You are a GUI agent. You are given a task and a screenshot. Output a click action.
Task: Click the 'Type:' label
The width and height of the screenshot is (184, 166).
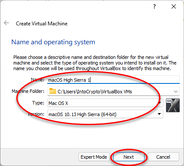(38, 103)
